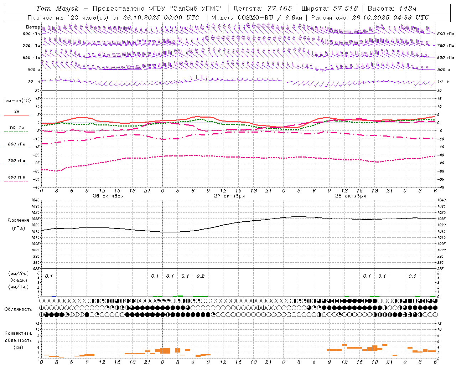
Task: Click the dash-dot line sample of the 700 гПа temperature legend
Action: coord(16,165)
